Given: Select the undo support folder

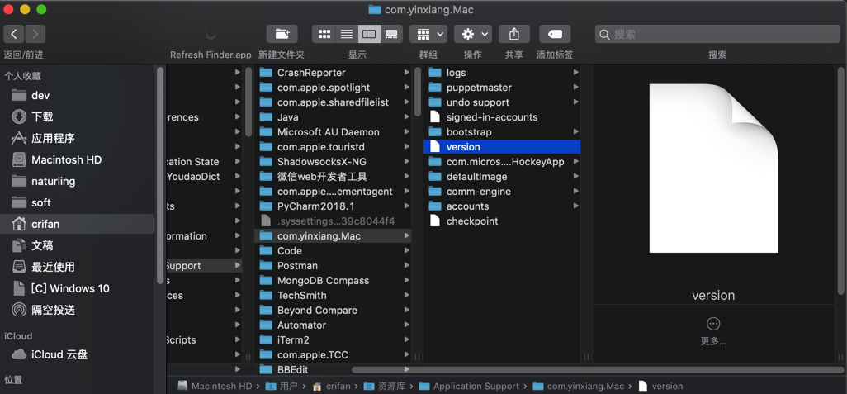Looking at the screenshot, I should (502, 102).
